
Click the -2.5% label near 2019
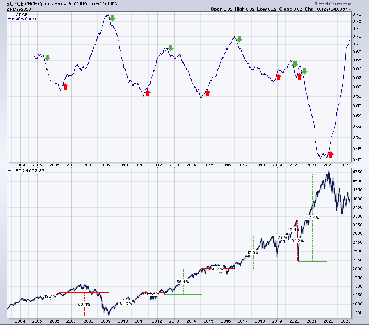pyautogui.click(x=282, y=238)
